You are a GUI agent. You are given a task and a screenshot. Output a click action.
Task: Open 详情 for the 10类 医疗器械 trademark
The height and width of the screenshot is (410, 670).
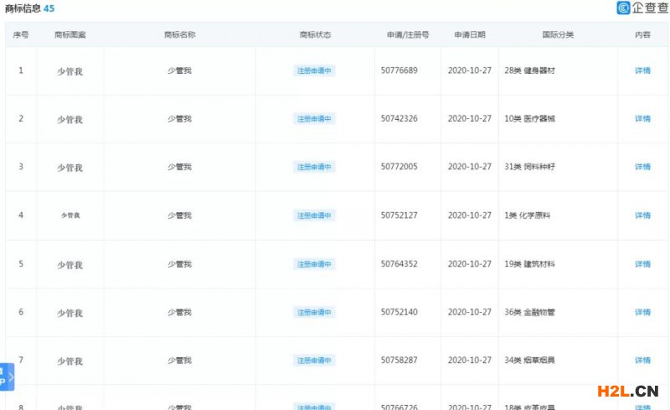[642, 119]
